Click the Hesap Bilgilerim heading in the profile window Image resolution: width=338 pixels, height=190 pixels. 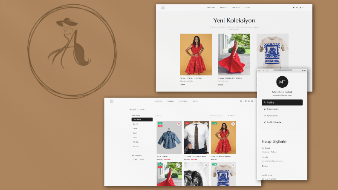coord(274,141)
